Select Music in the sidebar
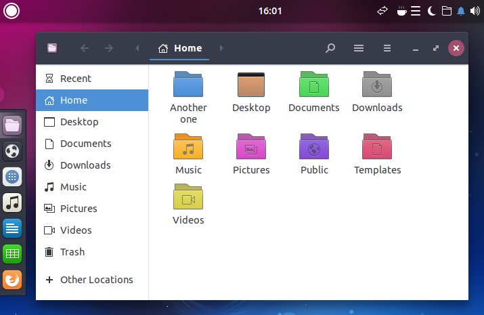Image resolution: width=484 pixels, height=315 pixels. [x=92, y=186]
